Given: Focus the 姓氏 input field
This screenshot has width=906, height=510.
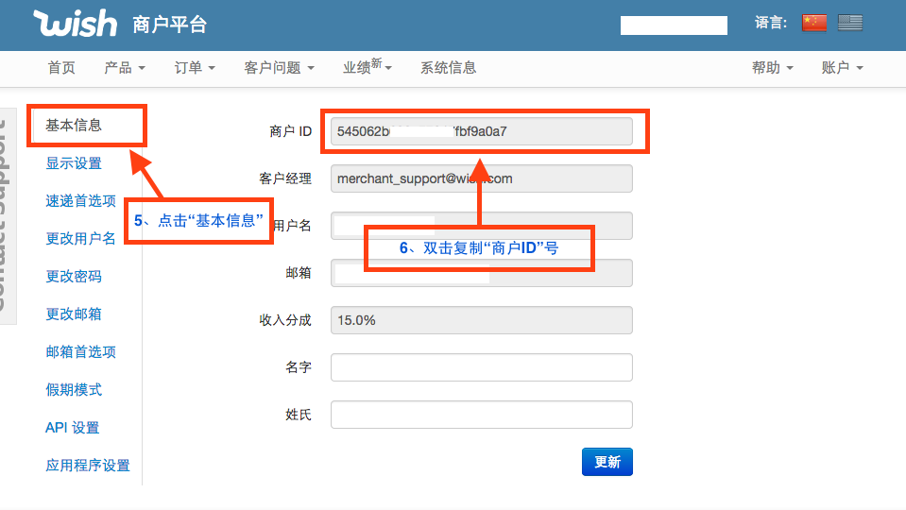Looking at the screenshot, I should [x=481, y=415].
